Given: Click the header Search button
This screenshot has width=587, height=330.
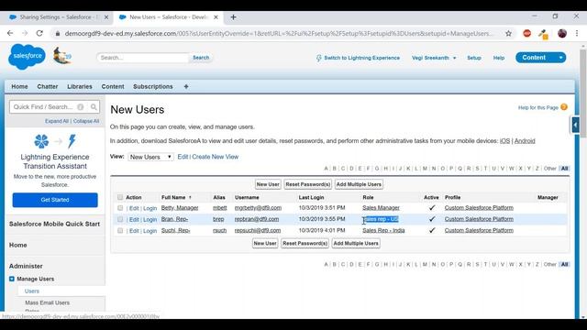Looking at the screenshot, I should pyautogui.click(x=201, y=58).
